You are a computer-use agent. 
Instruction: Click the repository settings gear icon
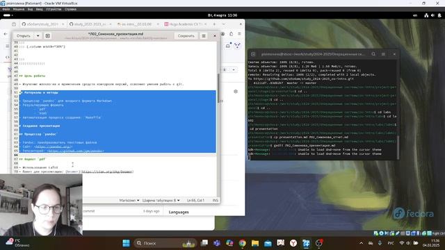click(x=236, y=91)
